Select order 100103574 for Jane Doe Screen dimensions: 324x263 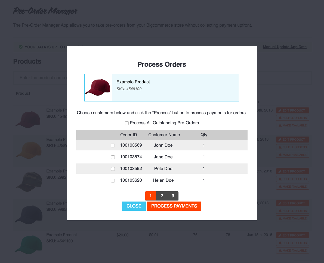113,157
